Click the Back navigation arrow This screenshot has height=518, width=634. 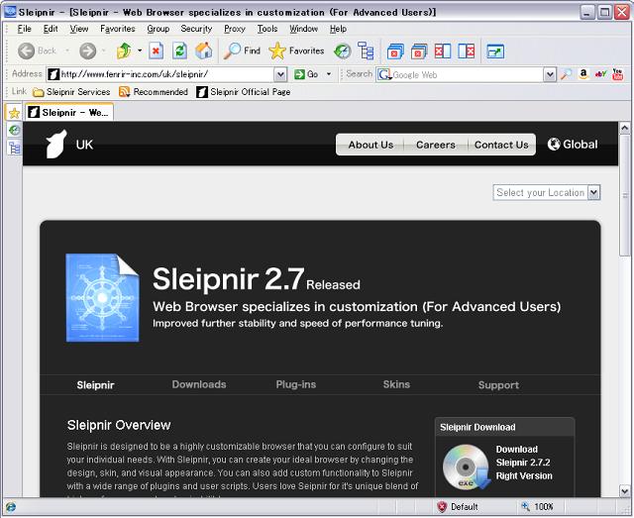coord(27,51)
